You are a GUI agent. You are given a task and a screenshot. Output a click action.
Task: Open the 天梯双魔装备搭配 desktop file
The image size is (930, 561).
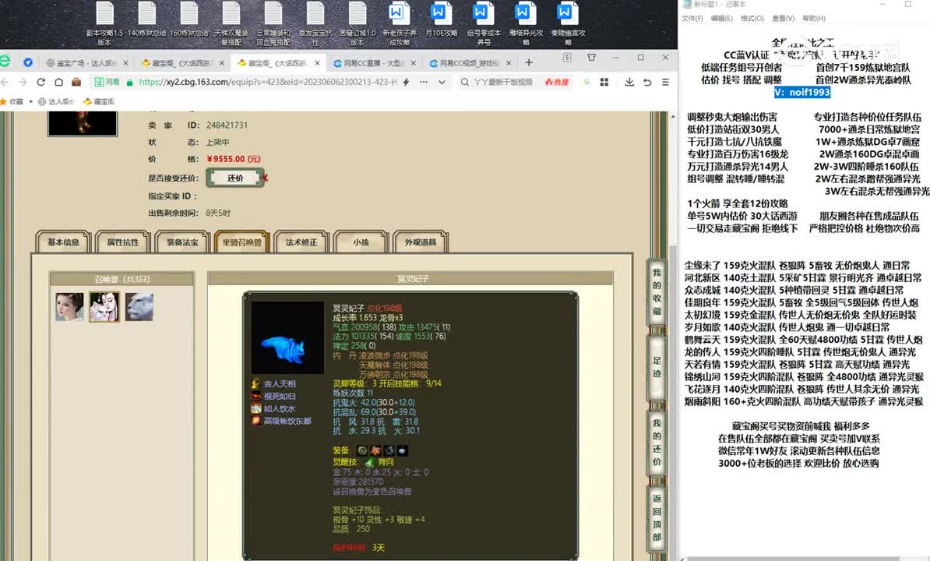click(231, 23)
